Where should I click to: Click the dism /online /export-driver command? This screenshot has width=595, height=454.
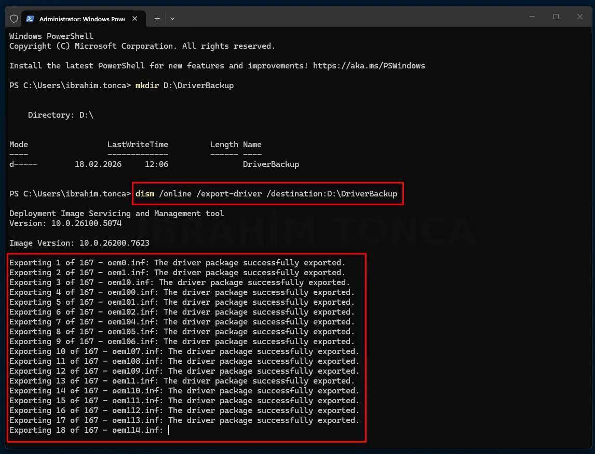click(266, 194)
